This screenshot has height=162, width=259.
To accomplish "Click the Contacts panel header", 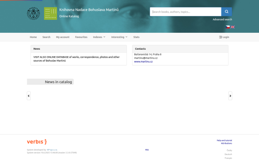I will click(180, 49).
